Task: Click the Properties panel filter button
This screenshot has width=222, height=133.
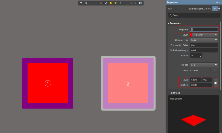Action: [x=215, y=9]
